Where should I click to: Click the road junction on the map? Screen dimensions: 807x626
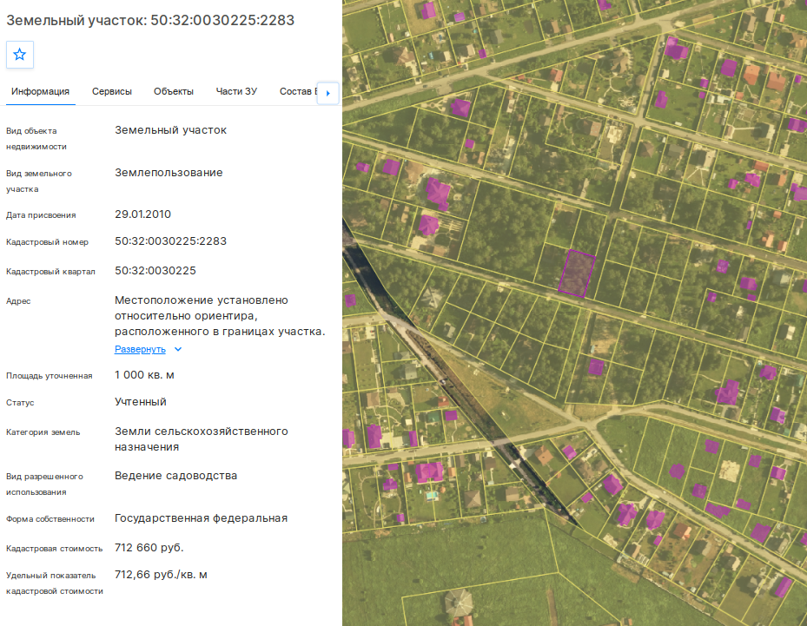[590, 425]
